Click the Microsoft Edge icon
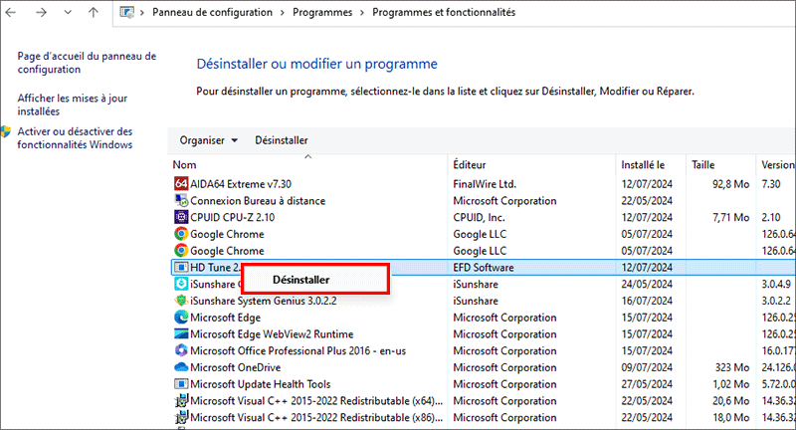 coord(181,318)
